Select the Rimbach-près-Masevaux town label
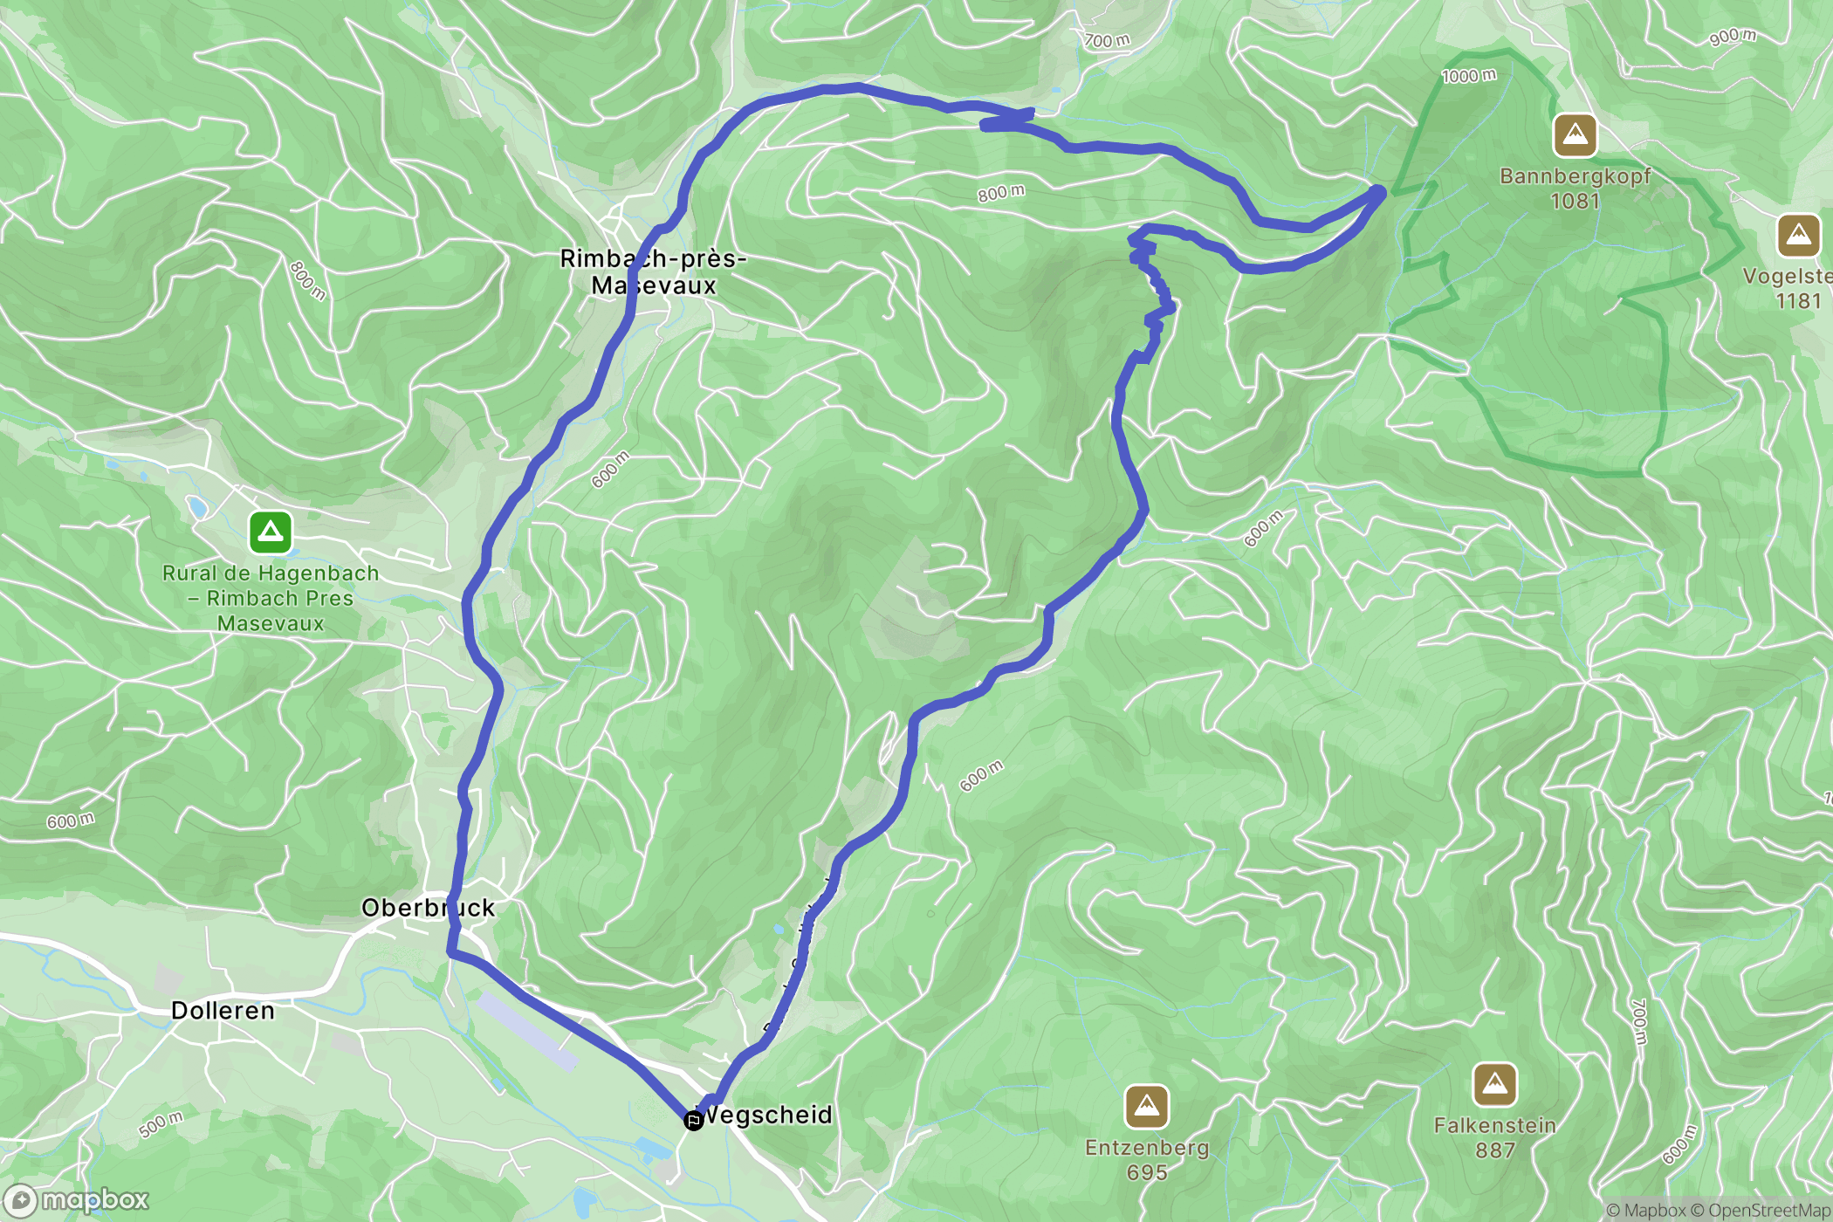 [x=654, y=271]
